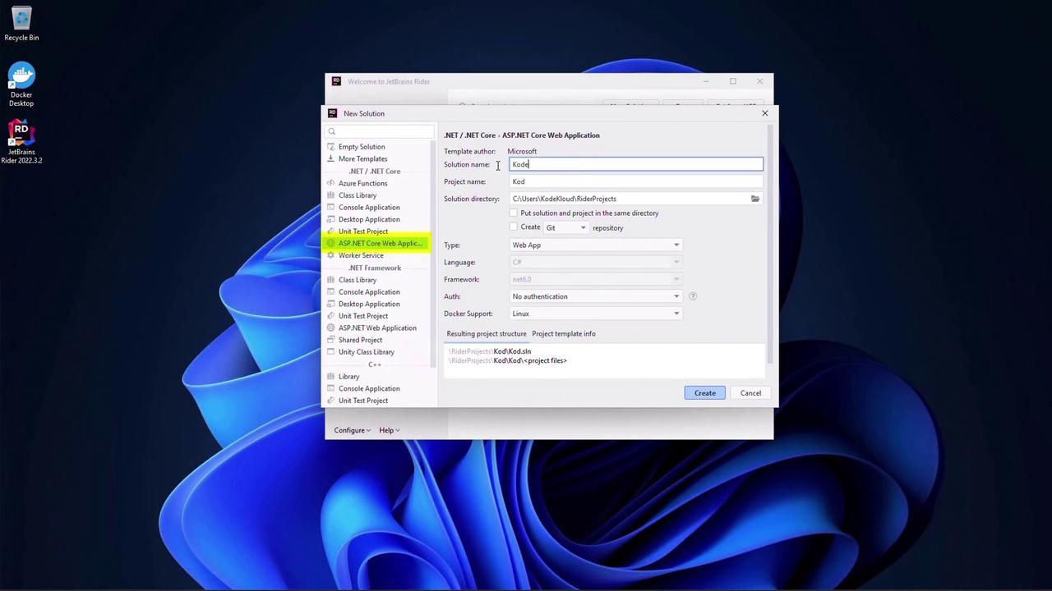Click into the Project name field
This screenshot has width=1052, height=591.
(636, 181)
